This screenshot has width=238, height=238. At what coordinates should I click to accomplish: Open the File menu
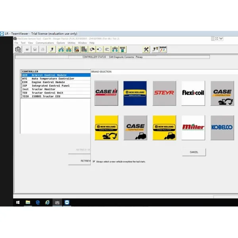point(16,43)
